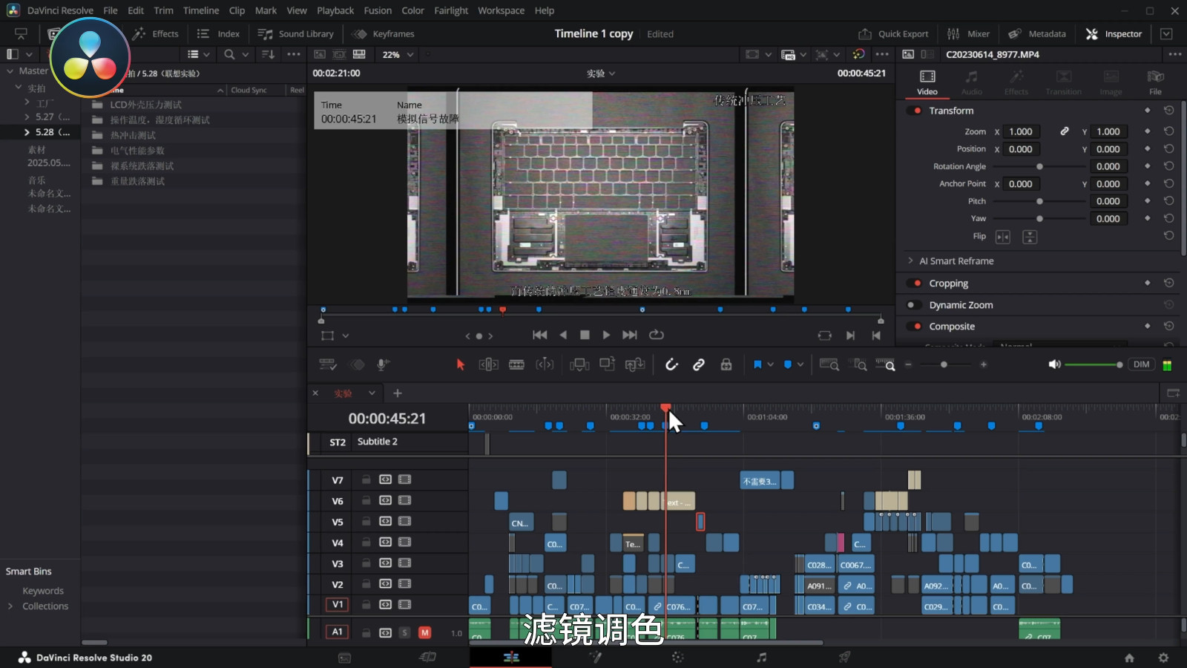Image resolution: width=1187 pixels, height=668 pixels.
Task: Open the Mixer panel
Action: point(969,34)
